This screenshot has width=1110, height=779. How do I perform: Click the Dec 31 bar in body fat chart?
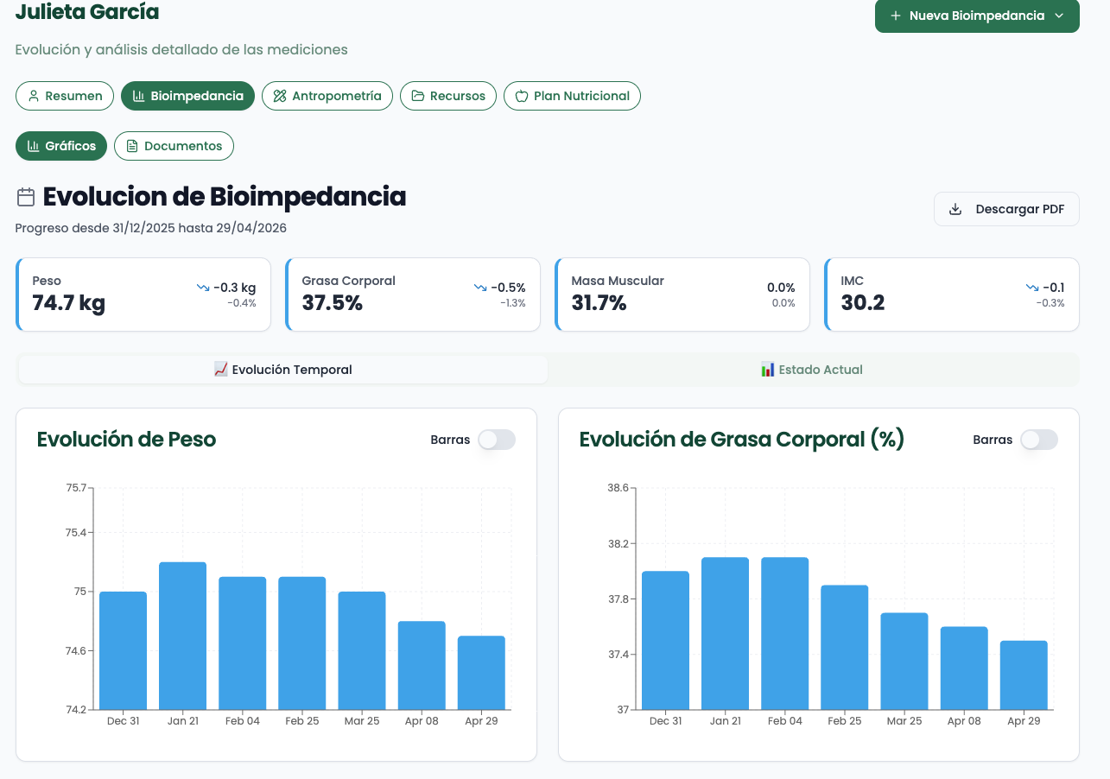coord(665,641)
